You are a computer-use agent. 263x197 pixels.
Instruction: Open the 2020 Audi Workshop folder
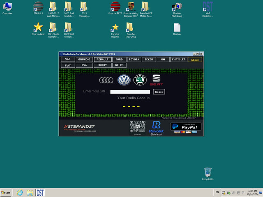coord(69,9)
